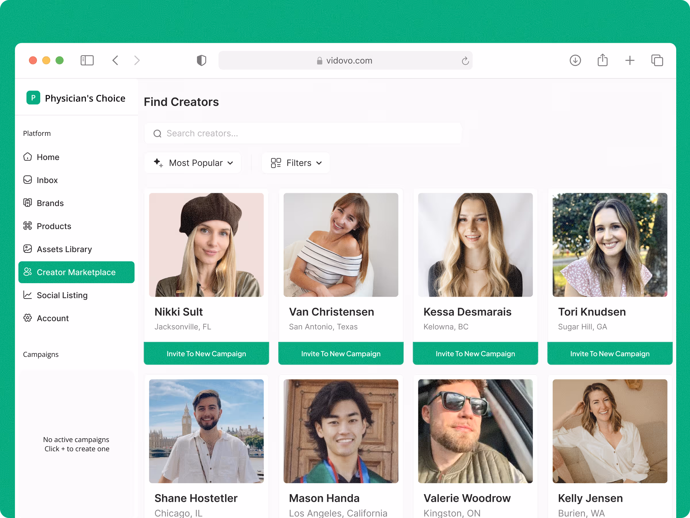
Task: Select the Creator Marketplace menu item
Action: [76, 272]
